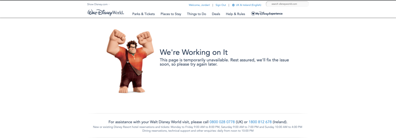This screenshot has height=138, width=396.
Task: Click the Mickey icon in My Disney Experience
Action: click(253, 14)
